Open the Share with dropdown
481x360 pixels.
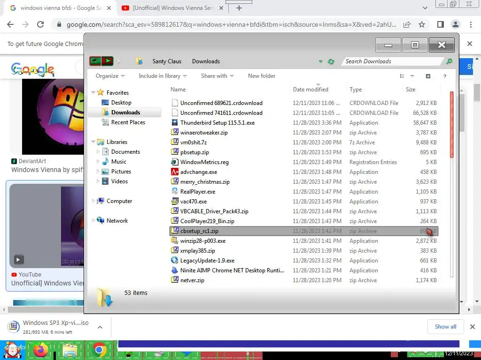pos(217,76)
